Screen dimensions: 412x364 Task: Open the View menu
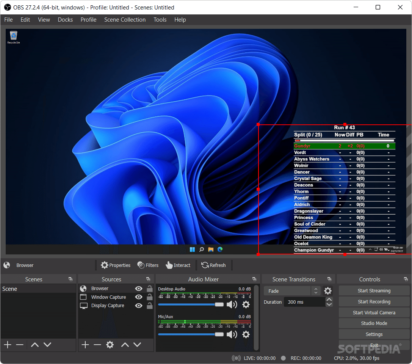pyautogui.click(x=44, y=20)
